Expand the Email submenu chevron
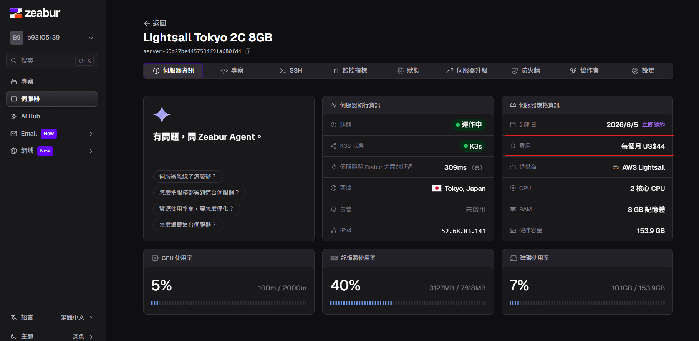 [x=91, y=134]
